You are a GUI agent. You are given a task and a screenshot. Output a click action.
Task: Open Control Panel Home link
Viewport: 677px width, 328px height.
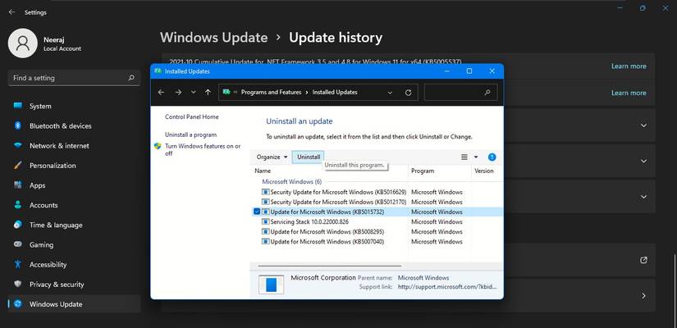pyautogui.click(x=192, y=117)
